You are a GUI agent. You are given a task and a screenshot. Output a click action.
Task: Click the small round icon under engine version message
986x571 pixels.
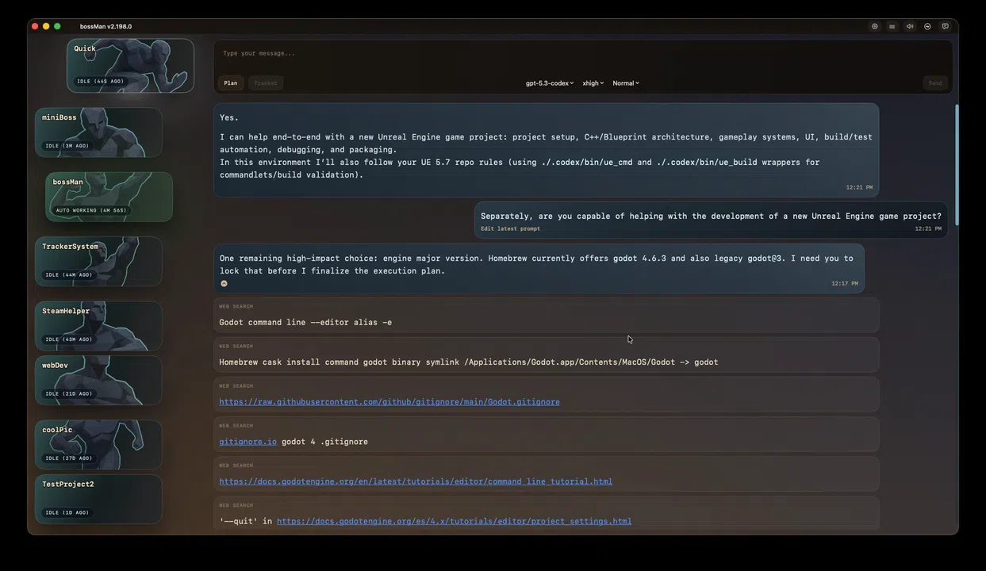224,283
